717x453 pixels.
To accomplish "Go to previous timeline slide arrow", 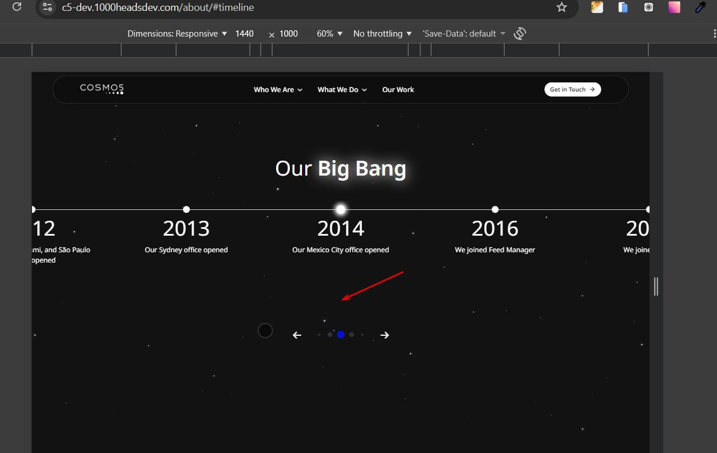I will coord(297,335).
